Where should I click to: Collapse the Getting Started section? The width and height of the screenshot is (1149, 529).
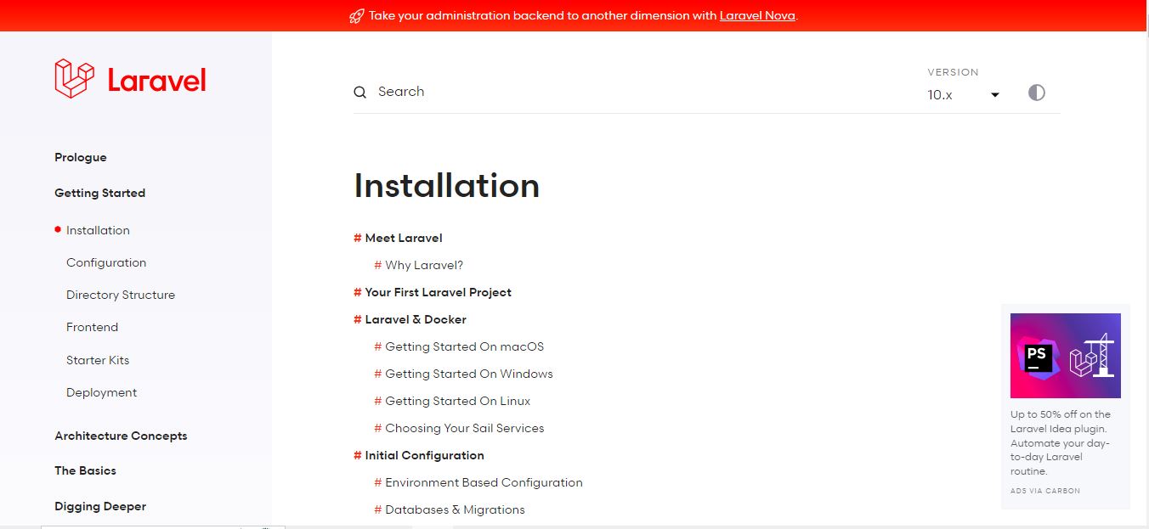point(99,193)
